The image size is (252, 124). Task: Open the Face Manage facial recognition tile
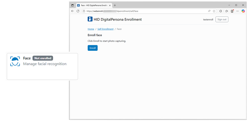click(42, 66)
